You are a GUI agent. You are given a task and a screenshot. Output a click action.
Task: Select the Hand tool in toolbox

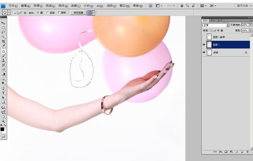click(3, 117)
